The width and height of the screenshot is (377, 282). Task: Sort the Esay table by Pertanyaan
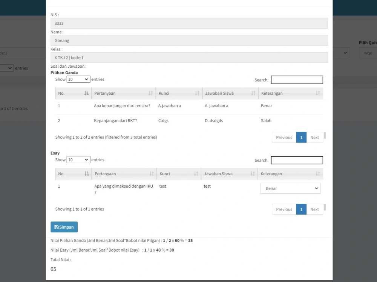click(124, 173)
